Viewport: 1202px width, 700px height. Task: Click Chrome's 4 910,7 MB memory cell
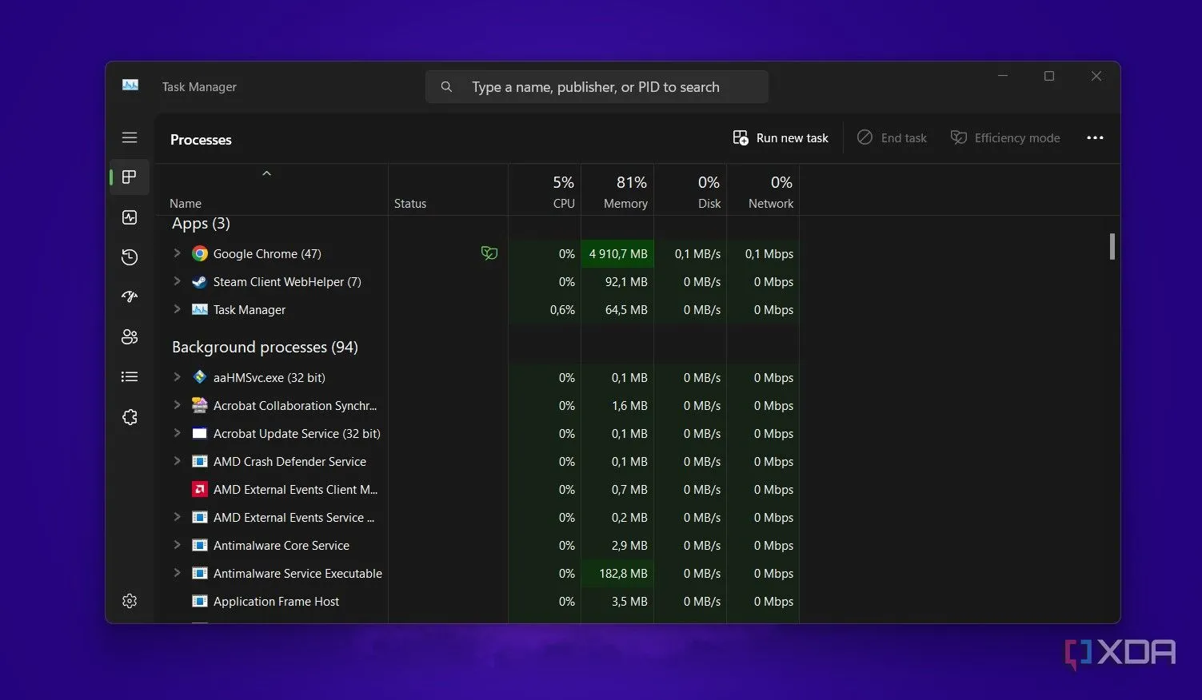point(617,253)
